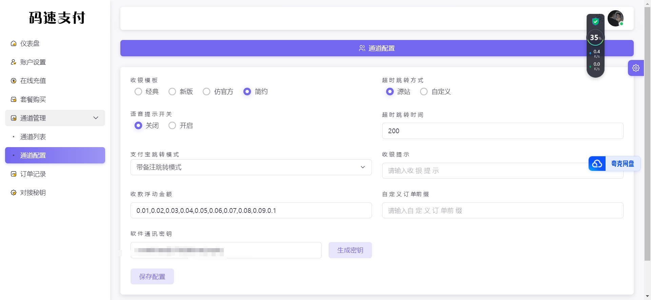
Task: Enable voice prompt with 开启 radio
Action: pyautogui.click(x=172, y=125)
